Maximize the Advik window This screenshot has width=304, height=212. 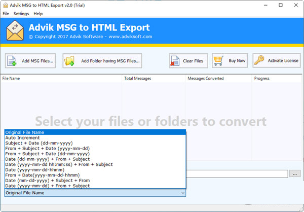tap(281, 5)
